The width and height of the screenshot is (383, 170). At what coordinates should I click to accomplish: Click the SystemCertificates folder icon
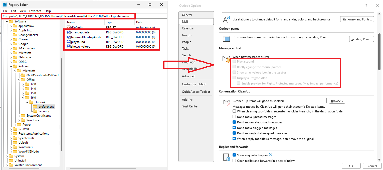point(23,116)
